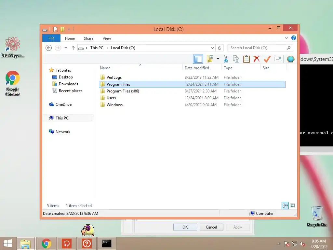This screenshot has height=250, width=333.
Task: Open Network in the navigation pane
Action: point(63,132)
